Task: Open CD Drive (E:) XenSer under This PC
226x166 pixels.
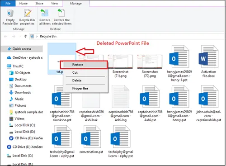Action: tap(26, 138)
